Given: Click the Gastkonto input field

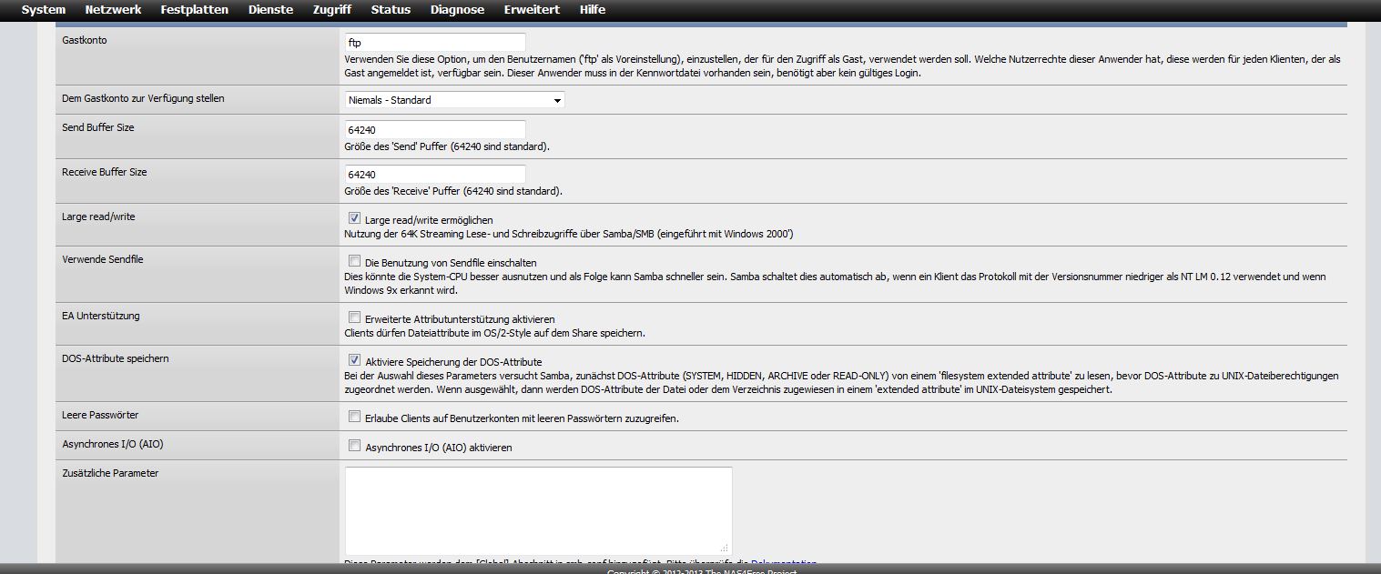Looking at the screenshot, I should (x=435, y=43).
